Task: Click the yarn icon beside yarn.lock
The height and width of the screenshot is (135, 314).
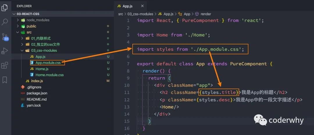Action: 23,105
